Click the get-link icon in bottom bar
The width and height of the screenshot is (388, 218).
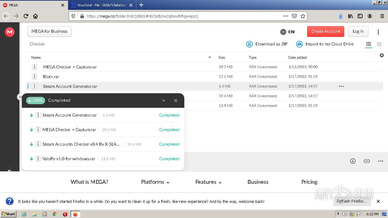point(367,161)
